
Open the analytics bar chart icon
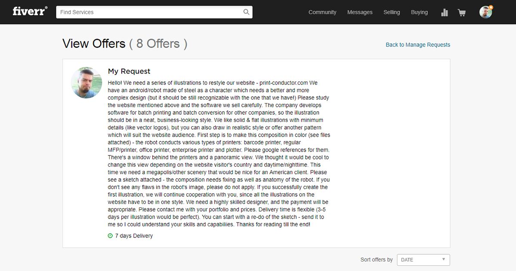coord(445,12)
